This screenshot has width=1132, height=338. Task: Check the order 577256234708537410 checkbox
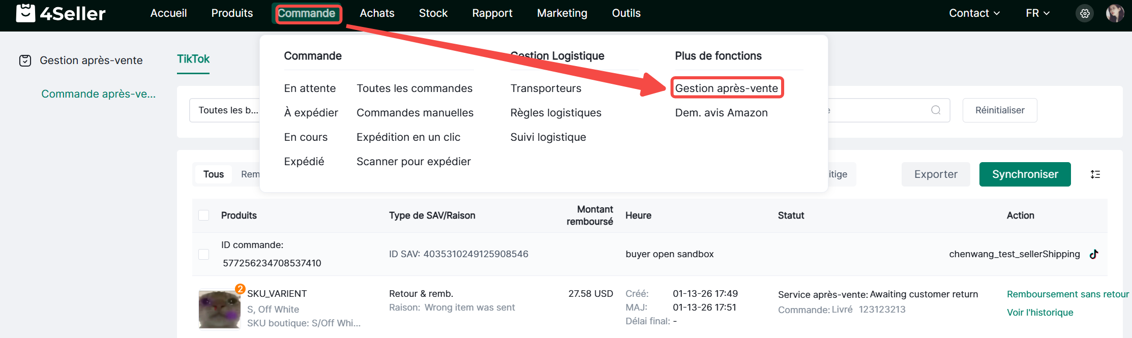[204, 254]
